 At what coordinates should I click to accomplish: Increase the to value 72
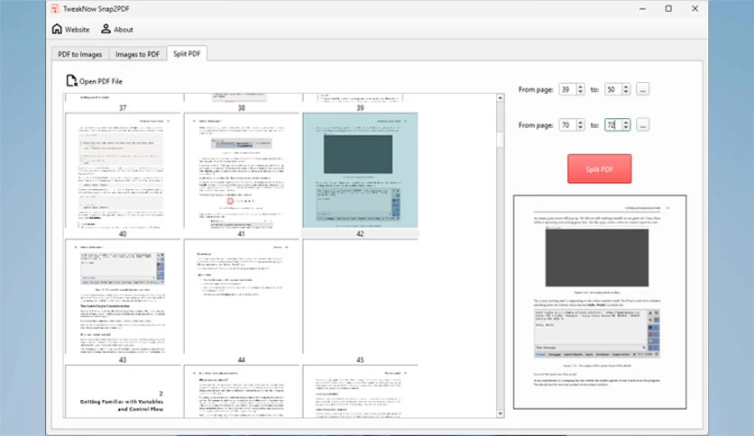[x=626, y=122]
